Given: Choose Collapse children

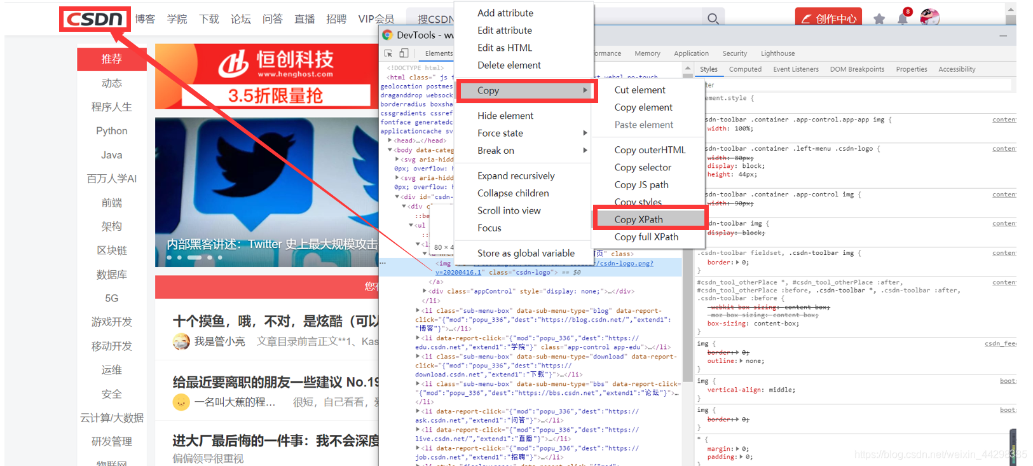Looking at the screenshot, I should point(513,193).
